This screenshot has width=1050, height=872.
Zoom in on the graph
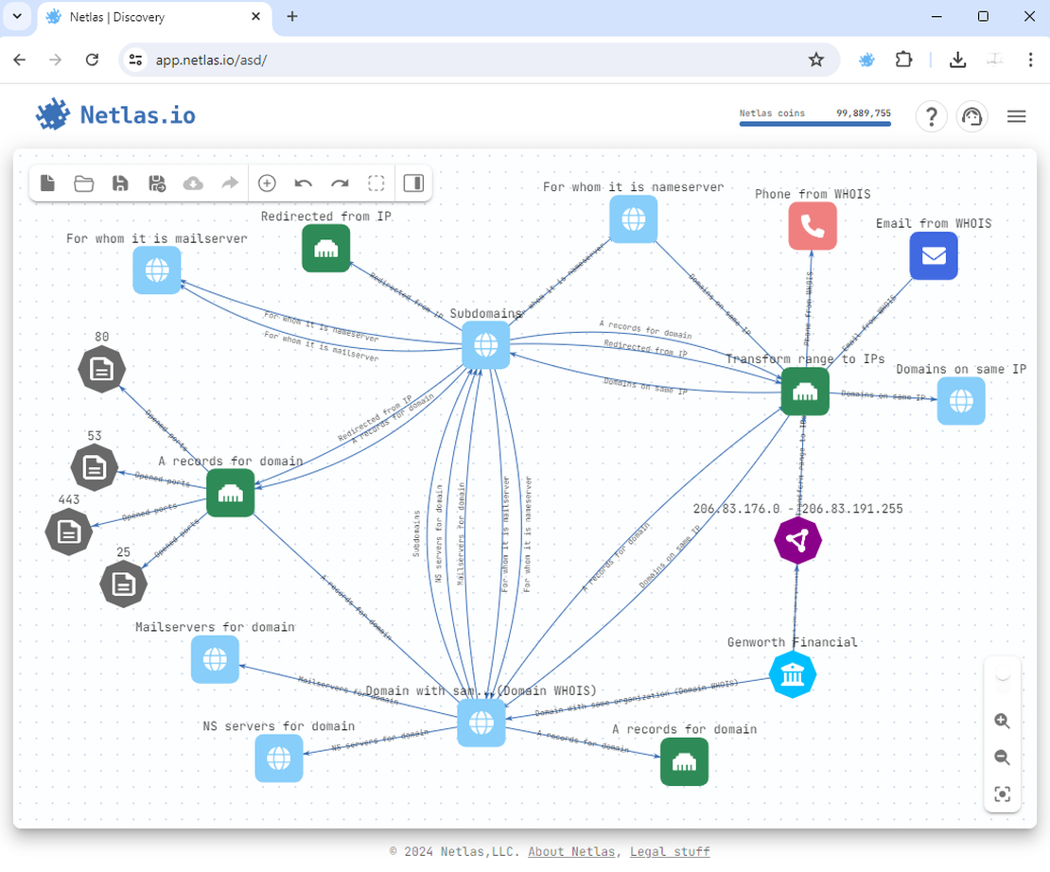coord(1002,721)
